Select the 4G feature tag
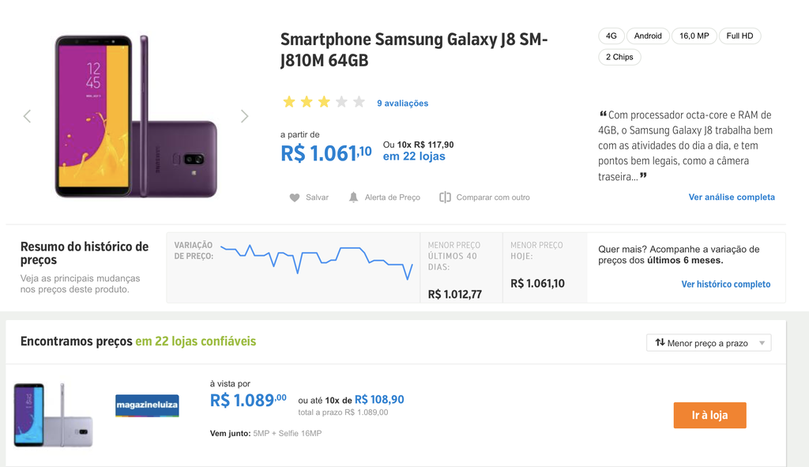 611,36
